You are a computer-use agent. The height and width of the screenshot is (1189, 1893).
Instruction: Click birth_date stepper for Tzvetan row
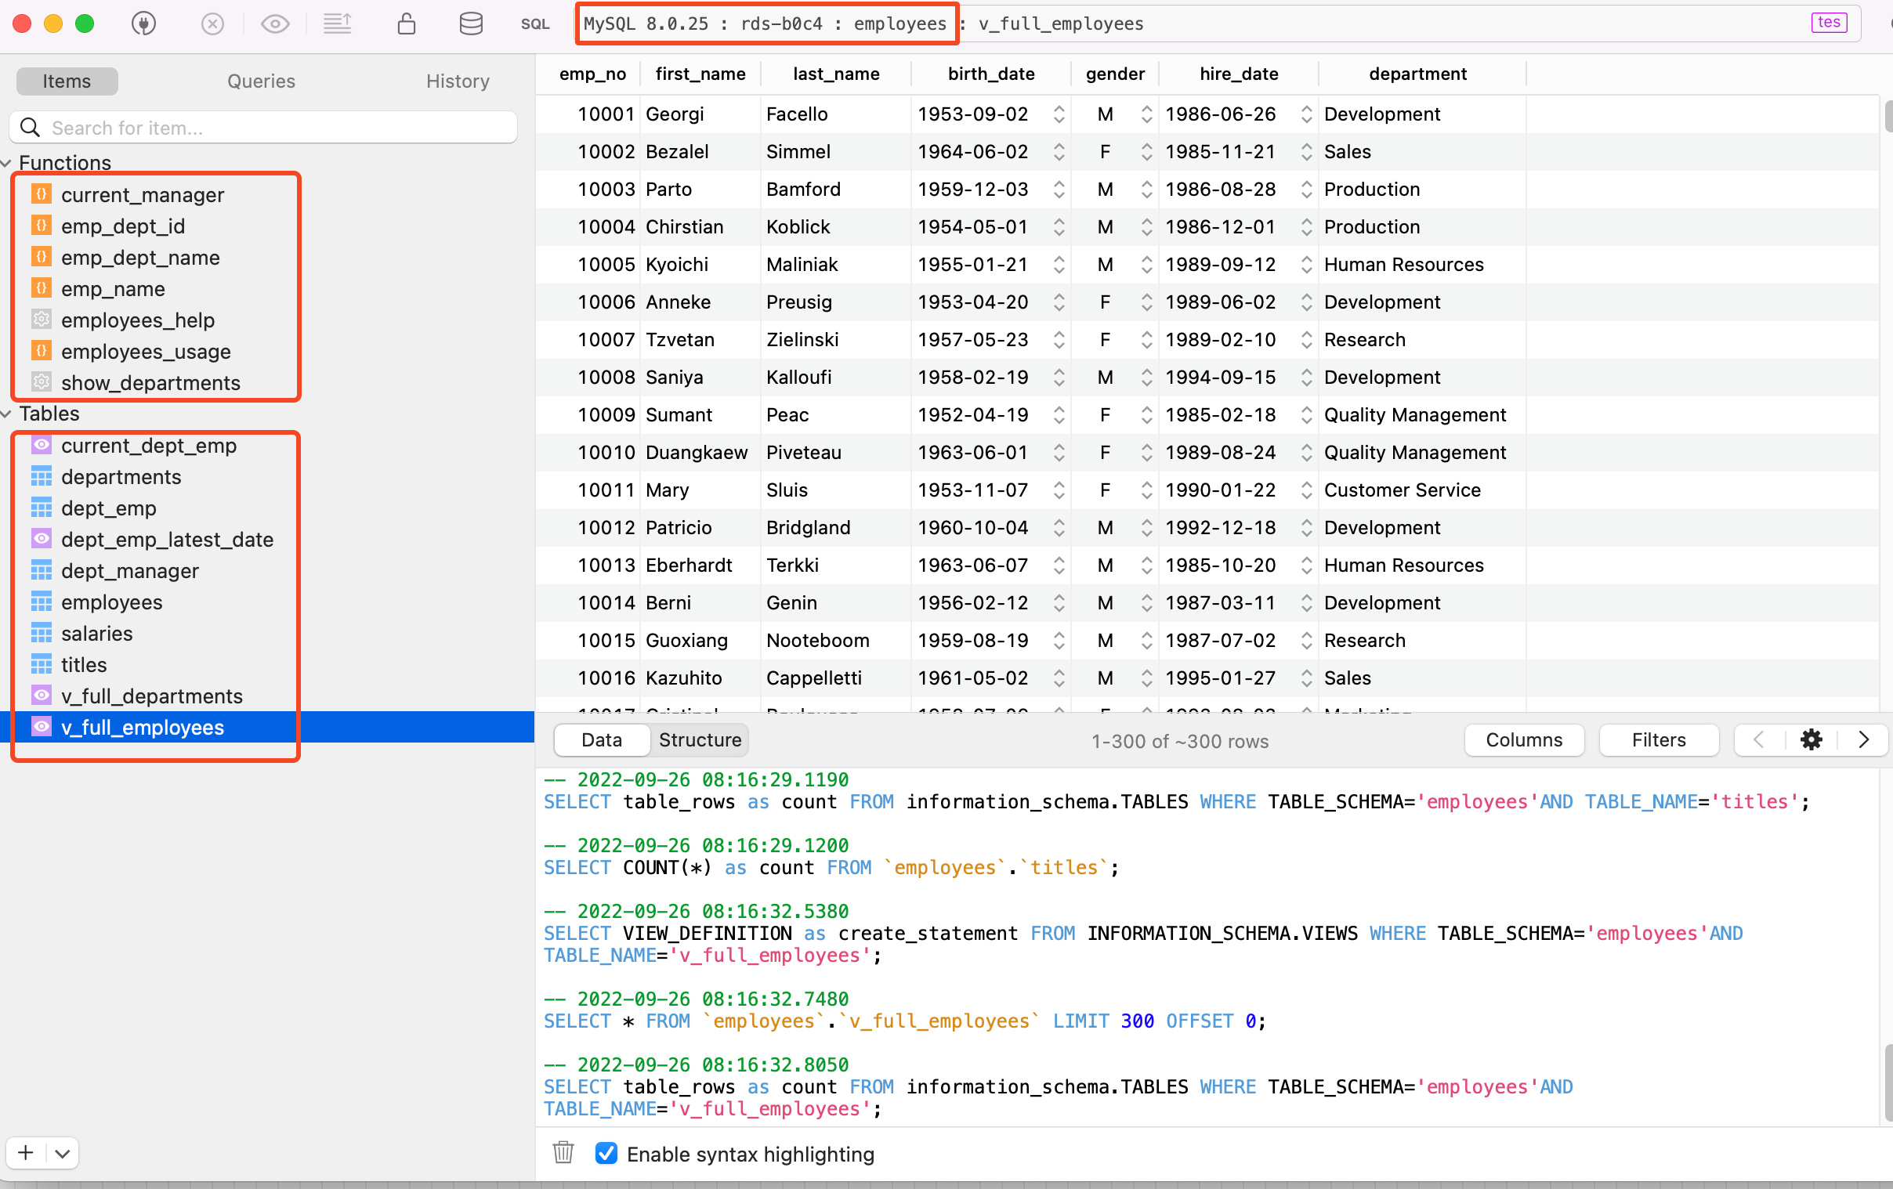coord(1059,339)
